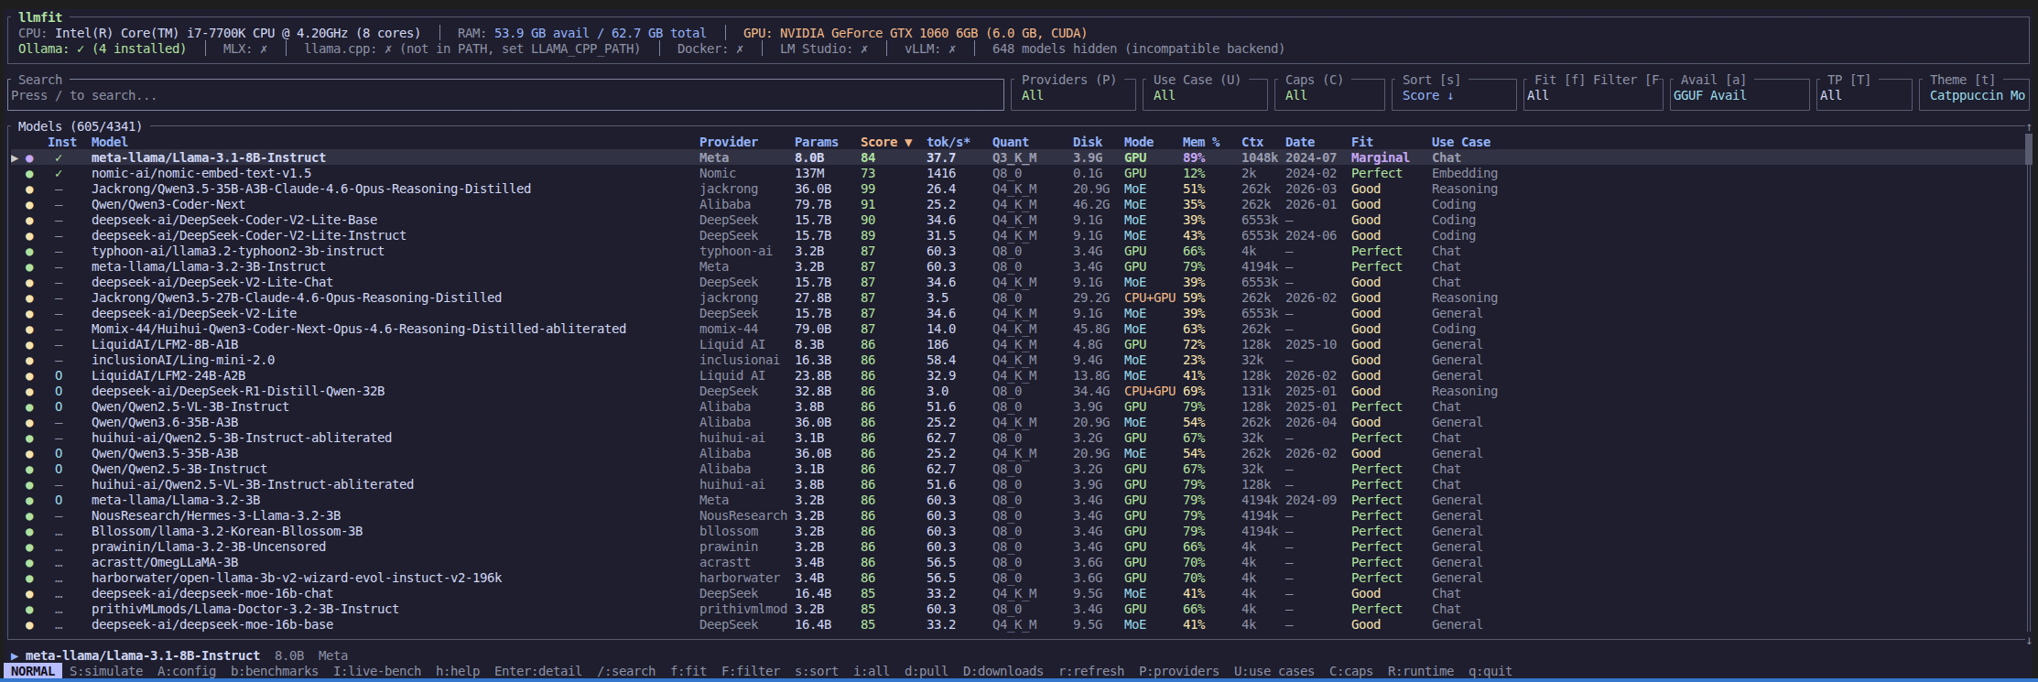Image resolution: width=2038 pixels, height=682 pixels.
Task: Open the Caps (C) filter box
Action: point(1329,95)
